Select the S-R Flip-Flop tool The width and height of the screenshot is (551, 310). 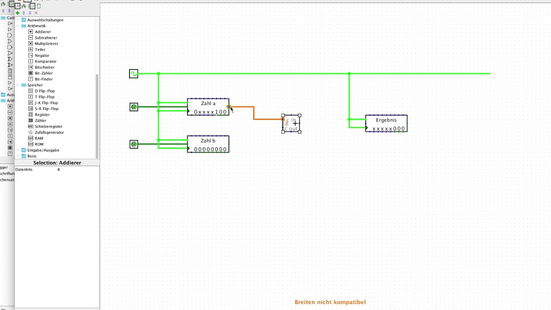[43, 109]
